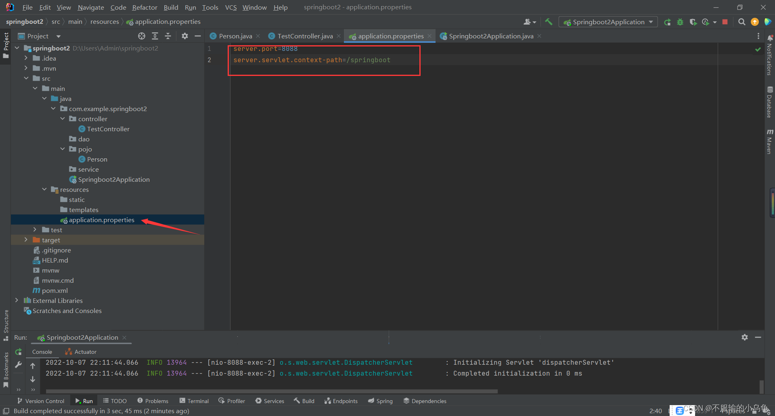Expand all in Project panel

(155, 36)
